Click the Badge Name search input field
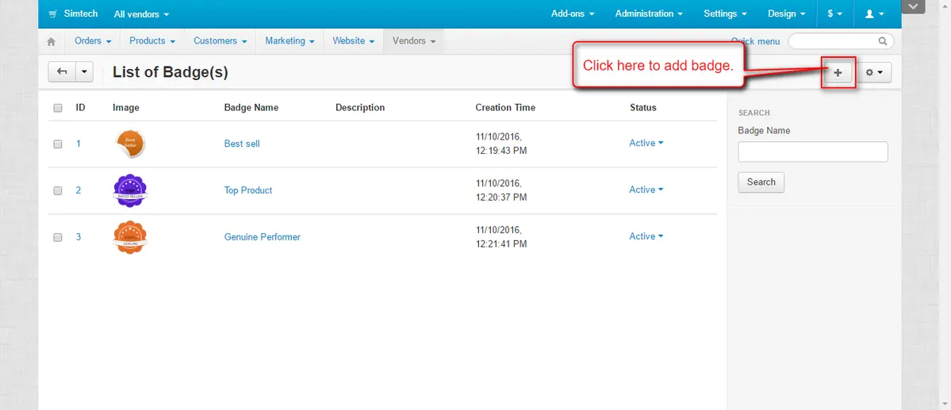This screenshot has height=410, width=951. point(812,151)
